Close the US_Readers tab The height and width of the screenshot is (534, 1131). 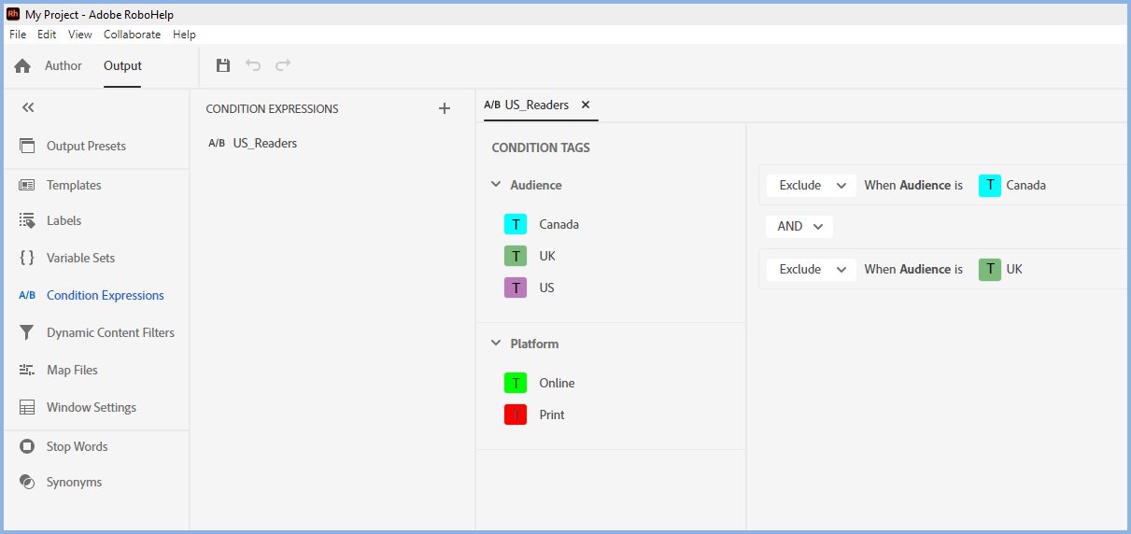pyautogui.click(x=586, y=105)
